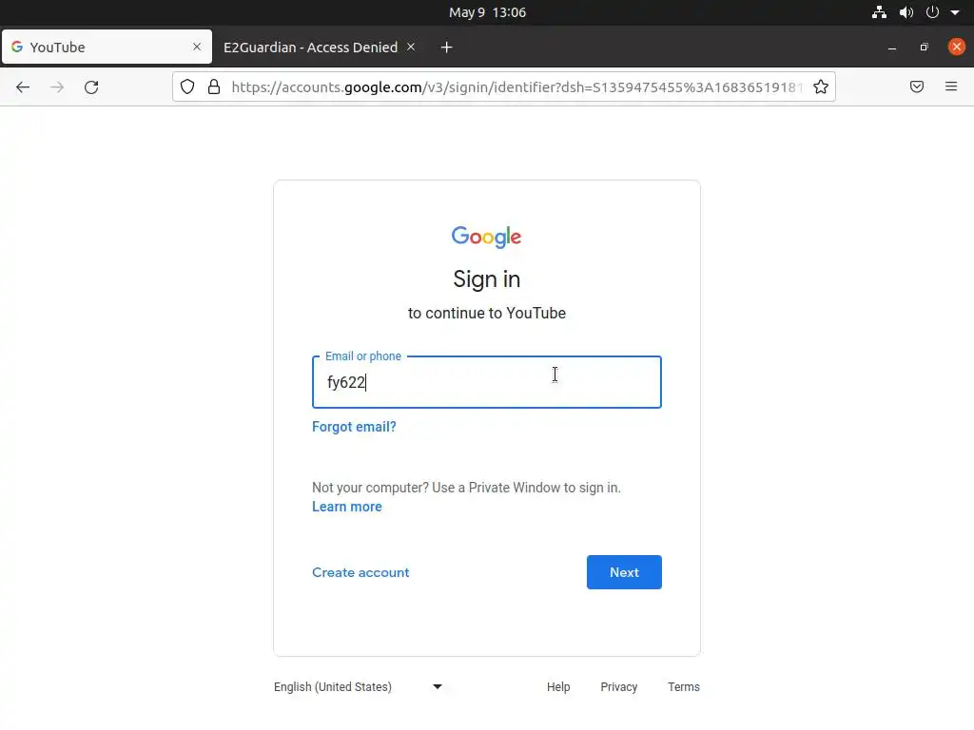Open the May 9 13:06 clock

pyautogui.click(x=487, y=12)
